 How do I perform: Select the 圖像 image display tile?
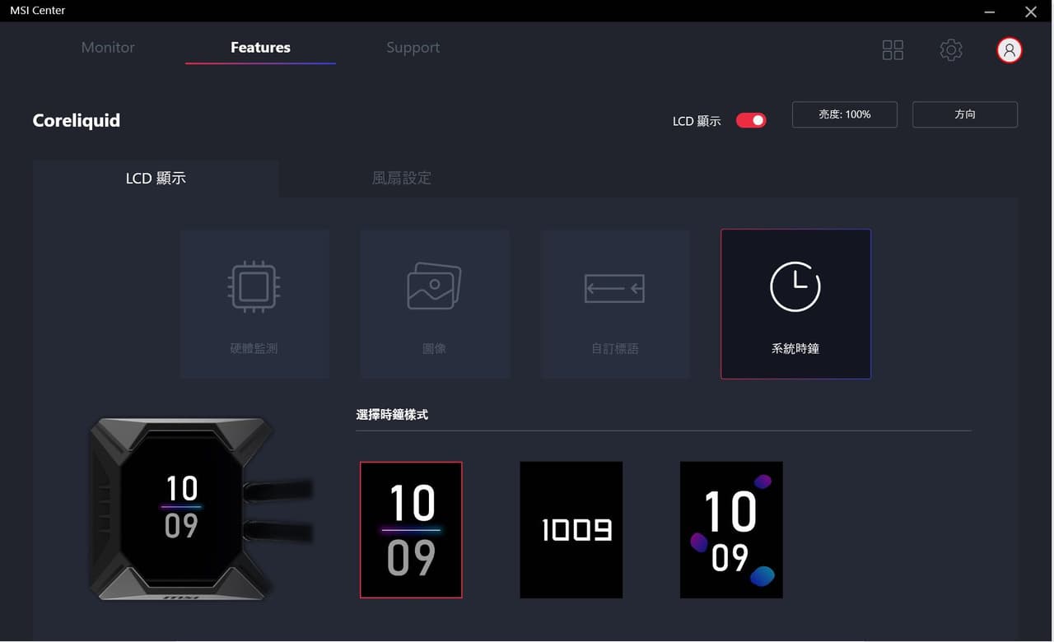click(x=435, y=304)
